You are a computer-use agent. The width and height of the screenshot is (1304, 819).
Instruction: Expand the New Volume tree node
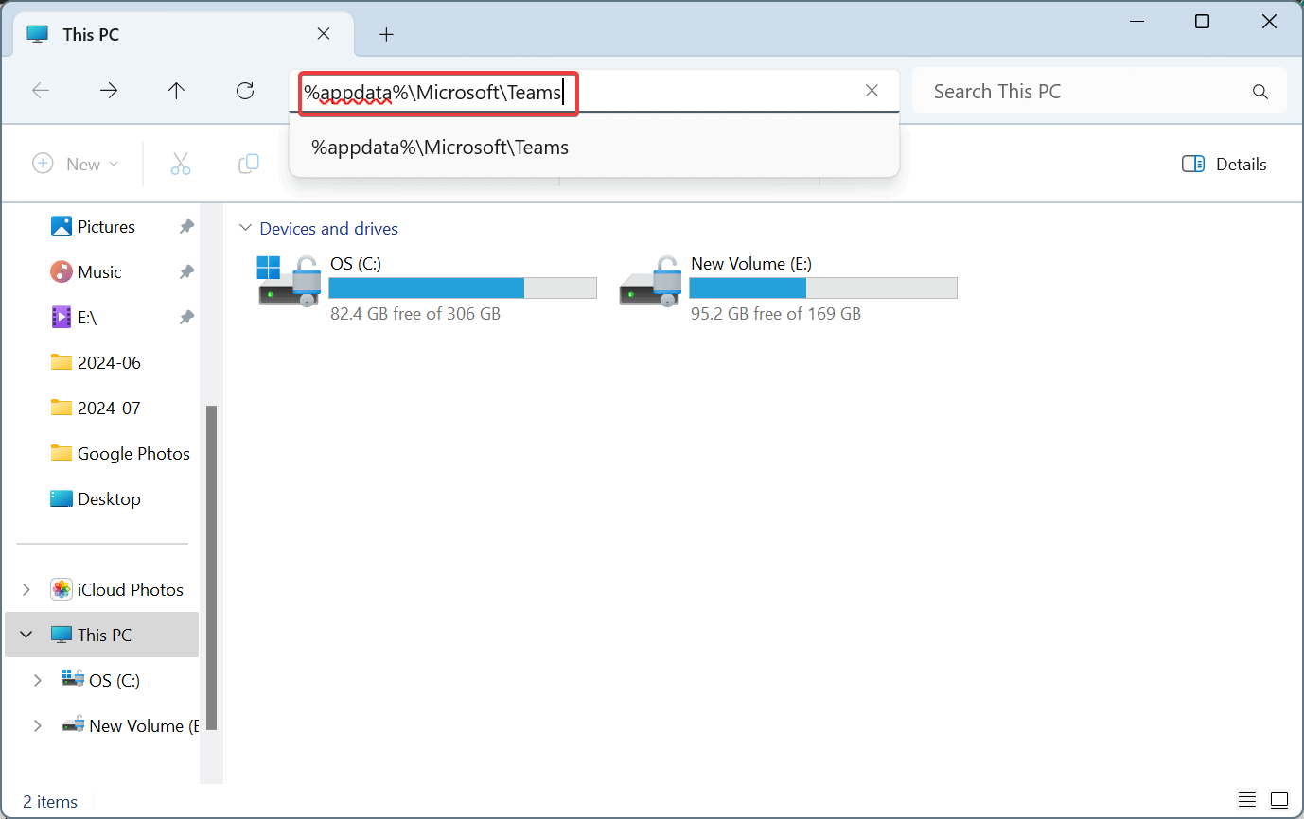[x=37, y=725]
